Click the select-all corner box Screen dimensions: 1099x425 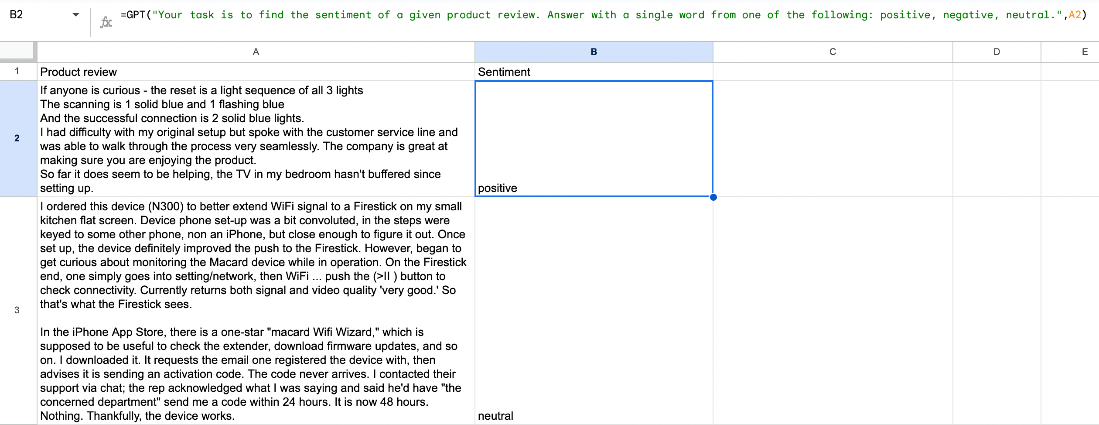coord(17,51)
